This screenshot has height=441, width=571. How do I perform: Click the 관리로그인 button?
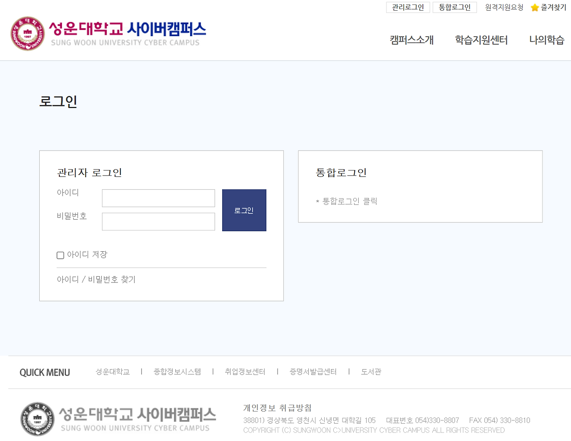408,7
